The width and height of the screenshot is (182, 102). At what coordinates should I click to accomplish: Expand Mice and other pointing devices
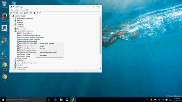click(13, 63)
